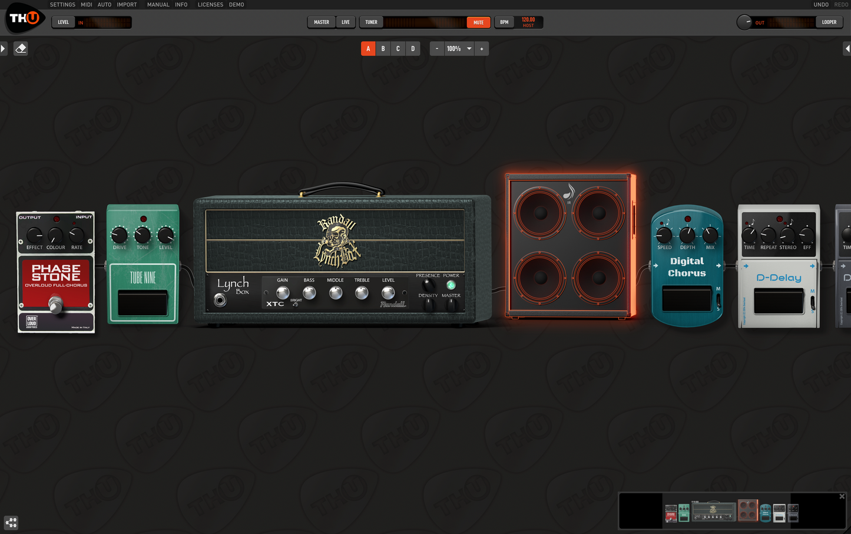The height and width of the screenshot is (534, 851).
Task: Toggle the MUTE button
Action: [x=478, y=22]
